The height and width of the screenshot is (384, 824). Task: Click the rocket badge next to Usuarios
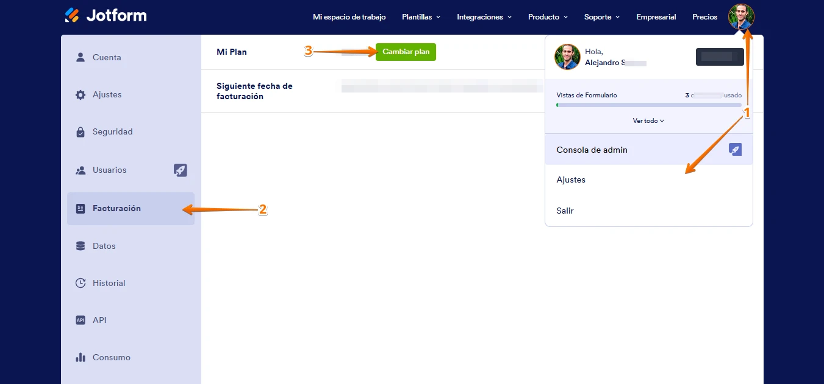pos(180,170)
